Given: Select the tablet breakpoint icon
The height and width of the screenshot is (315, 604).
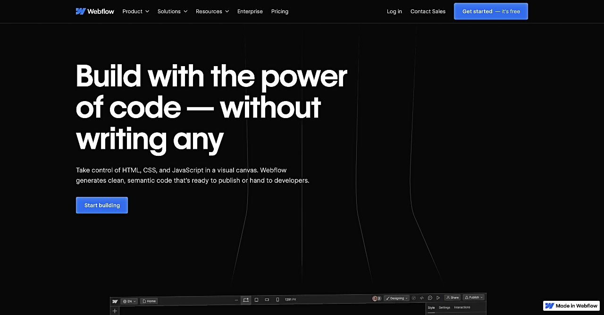Looking at the screenshot, I should (256, 300).
